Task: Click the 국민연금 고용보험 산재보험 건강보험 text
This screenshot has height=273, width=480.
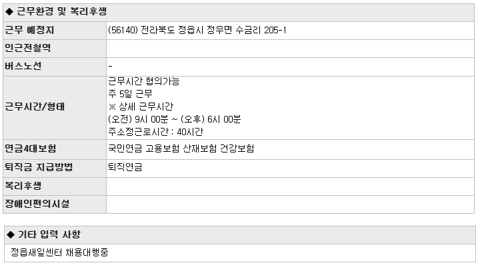Action: point(181,148)
